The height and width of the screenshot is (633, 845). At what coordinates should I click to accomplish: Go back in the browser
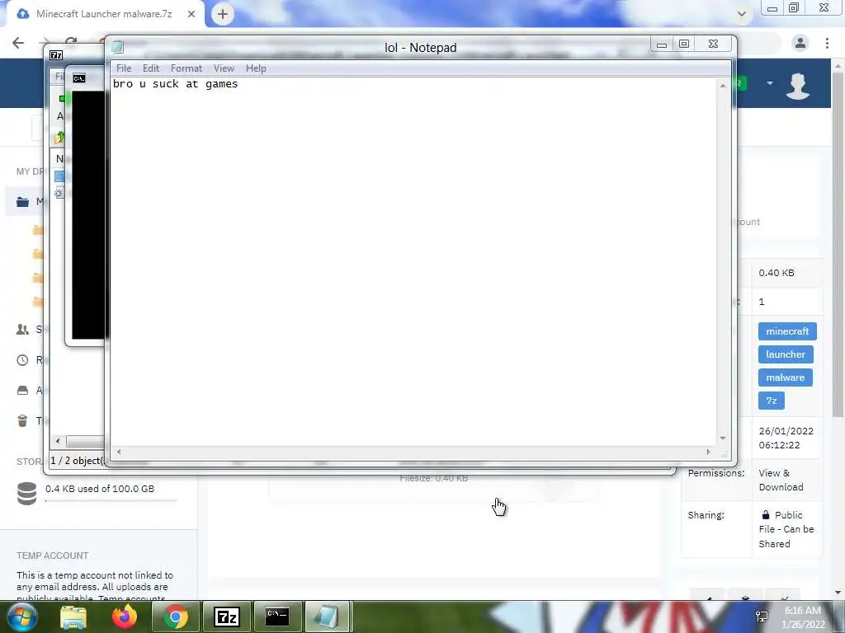18,43
